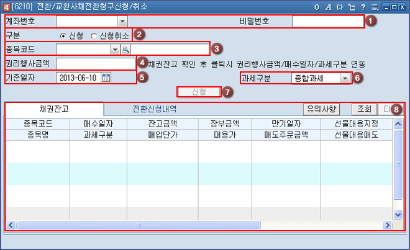Open the calendar picker for 기준일자

106,78
